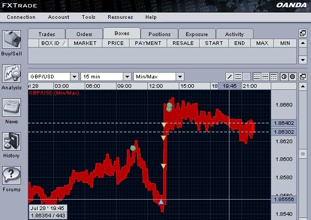The width and height of the screenshot is (311, 220).
Task: Click the highlighted 19:45 time label
Action: point(229,86)
